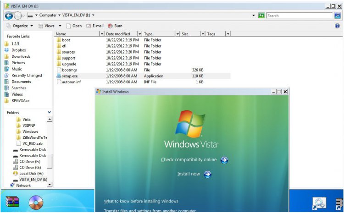Select Vista folder in Folders tree
The height and width of the screenshot is (213, 344).
click(24, 120)
